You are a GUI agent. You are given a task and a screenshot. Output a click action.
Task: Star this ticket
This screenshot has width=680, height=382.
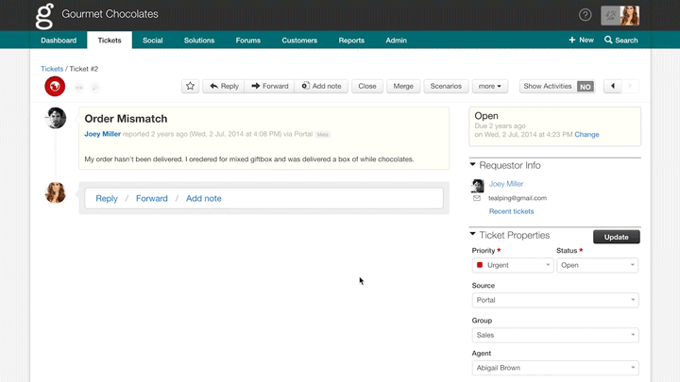click(190, 86)
